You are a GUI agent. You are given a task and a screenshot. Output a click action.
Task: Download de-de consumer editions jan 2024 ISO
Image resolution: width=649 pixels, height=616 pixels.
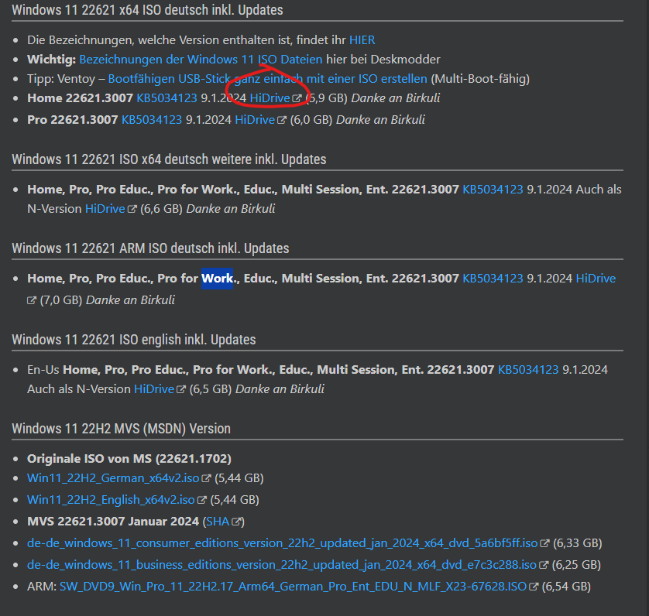pos(282,543)
